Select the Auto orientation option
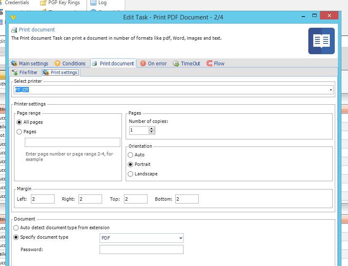 (131, 155)
